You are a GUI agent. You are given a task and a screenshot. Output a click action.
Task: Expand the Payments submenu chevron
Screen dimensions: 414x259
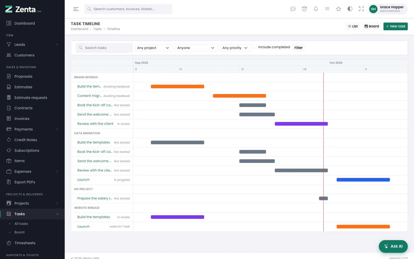(57, 129)
